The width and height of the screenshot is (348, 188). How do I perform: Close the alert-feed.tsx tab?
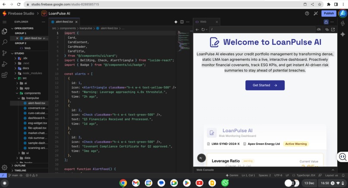click(x=76, y=22)
